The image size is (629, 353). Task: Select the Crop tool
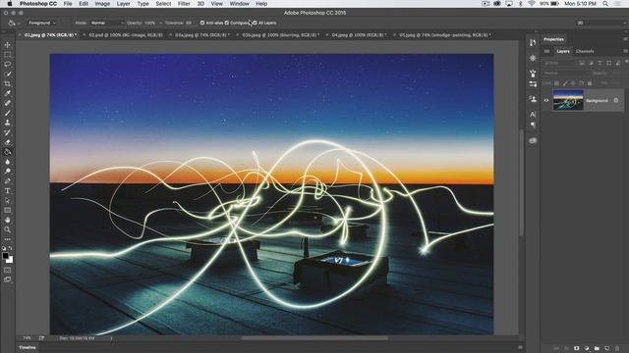coord(8,83)
